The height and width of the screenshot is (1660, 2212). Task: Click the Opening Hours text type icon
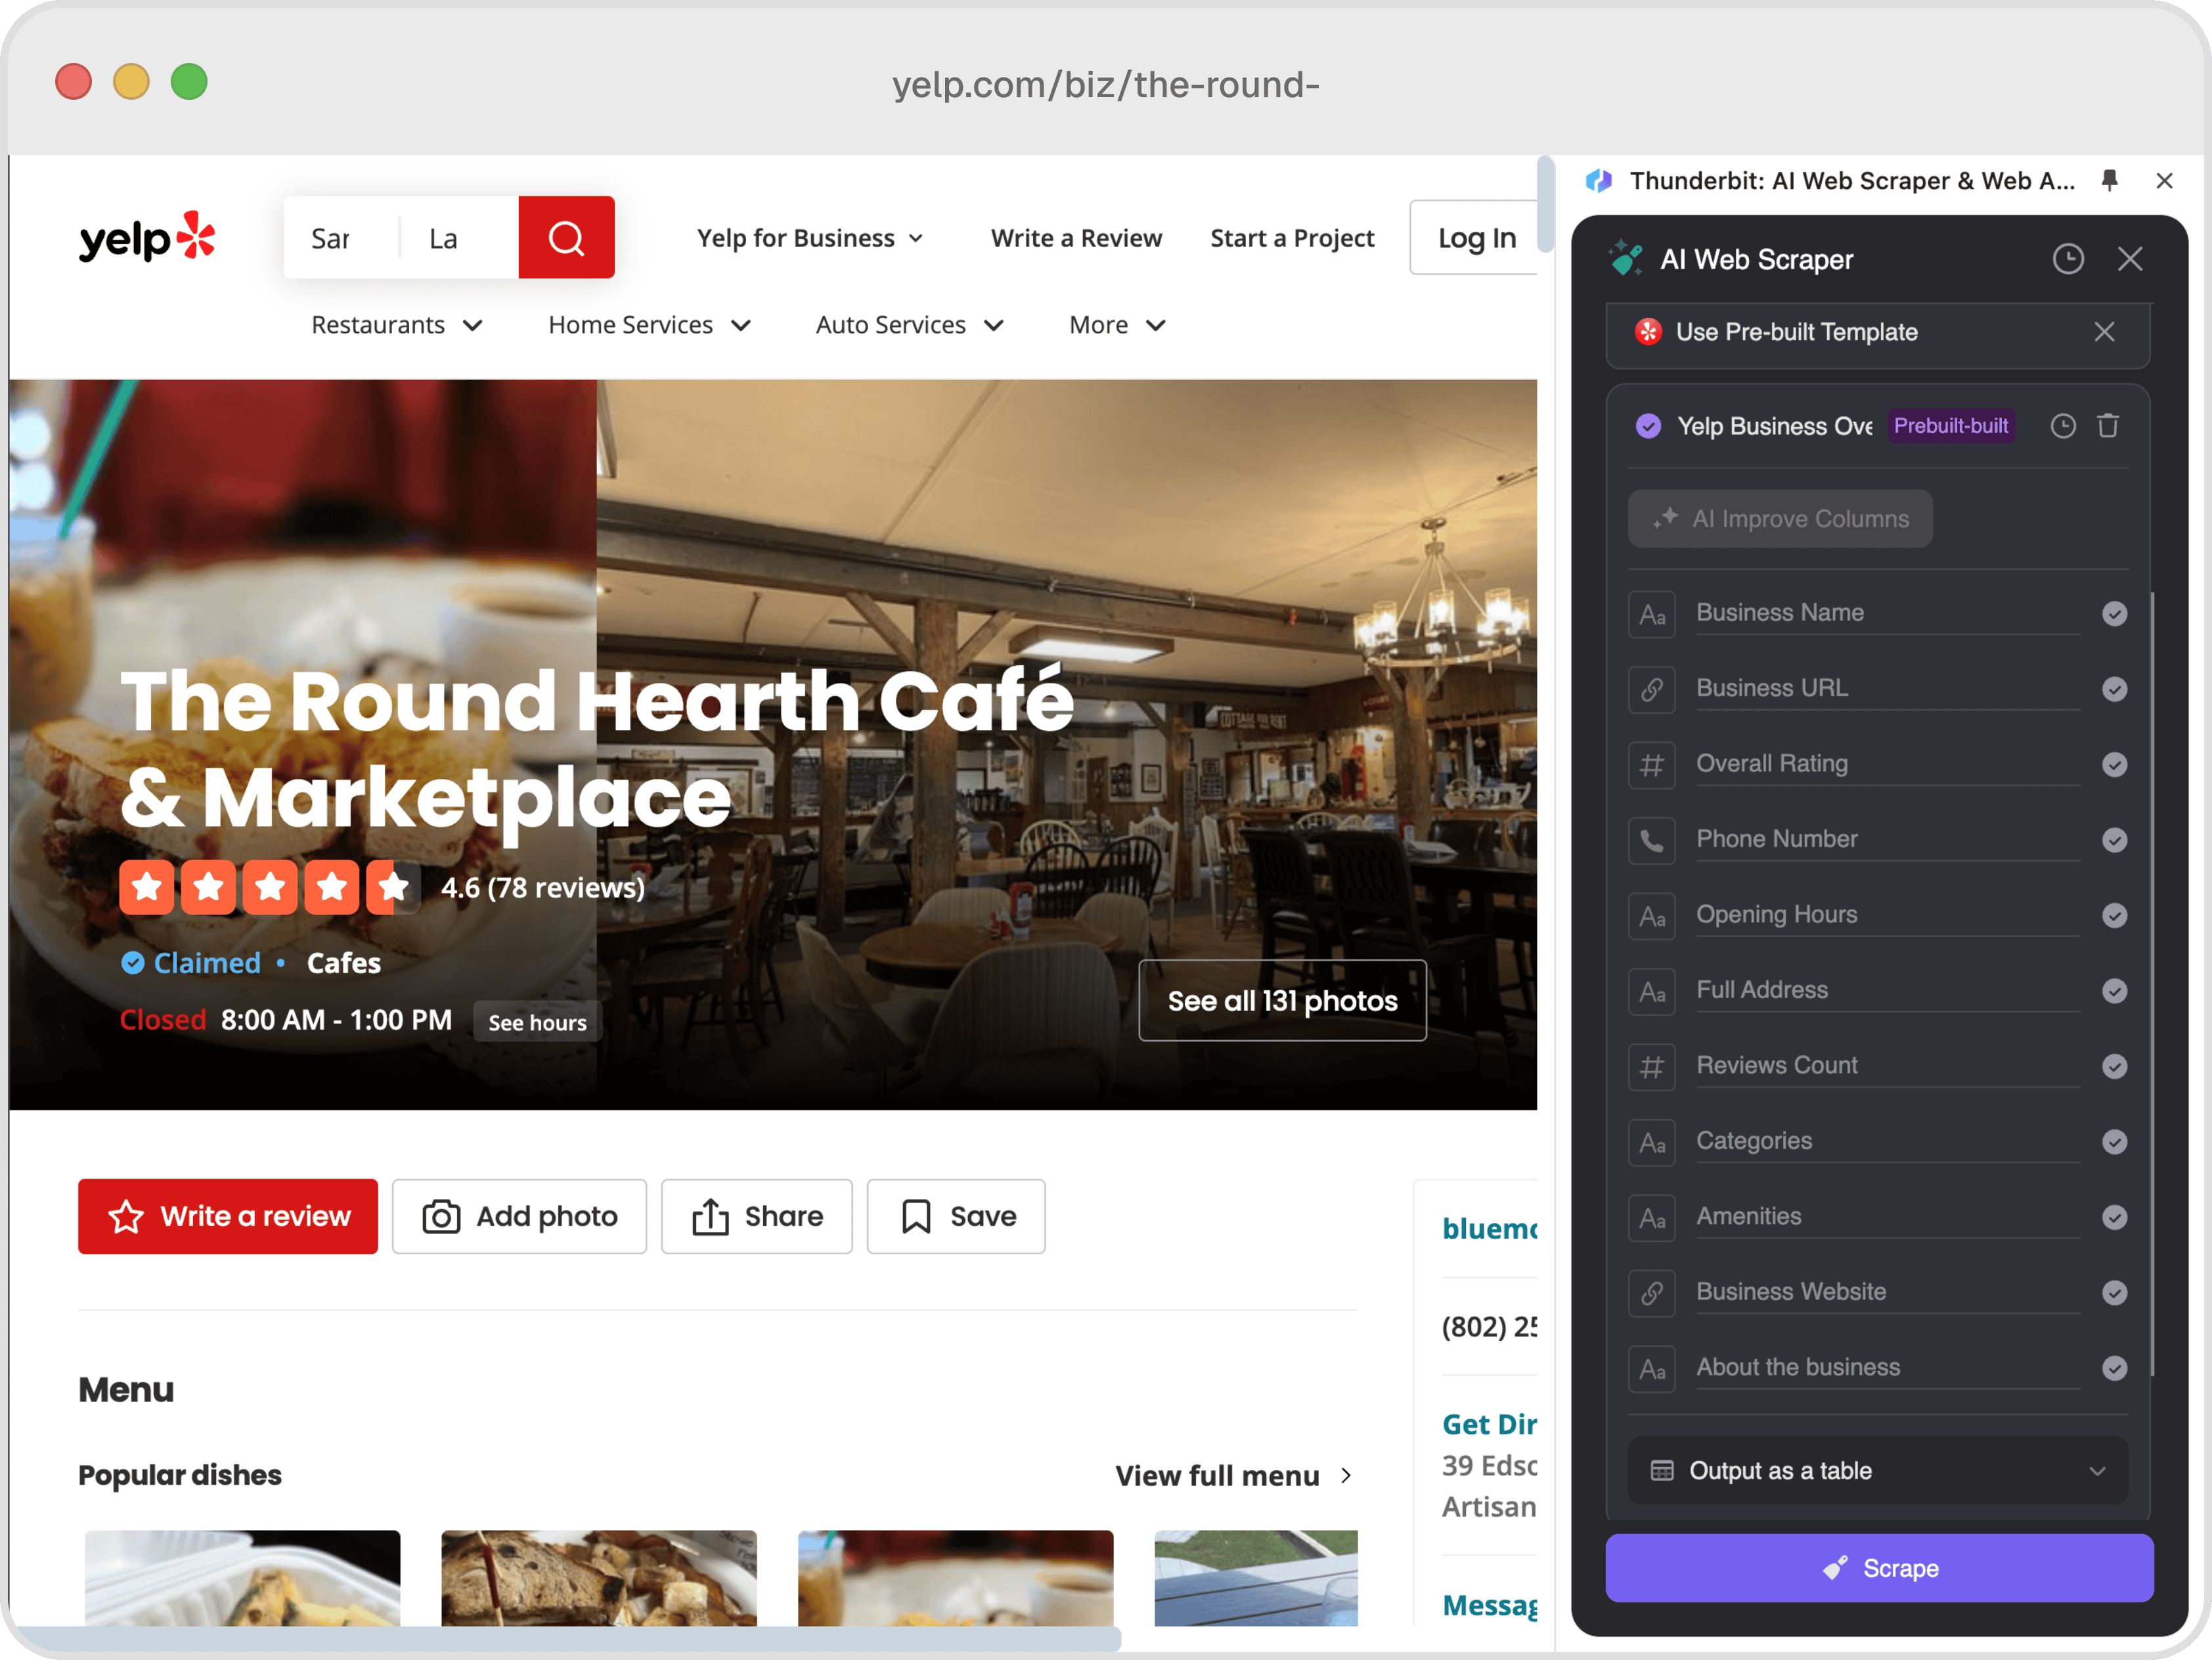1652,916
